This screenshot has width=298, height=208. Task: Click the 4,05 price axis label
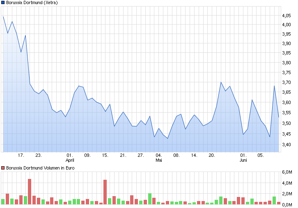tap(286, 16)
